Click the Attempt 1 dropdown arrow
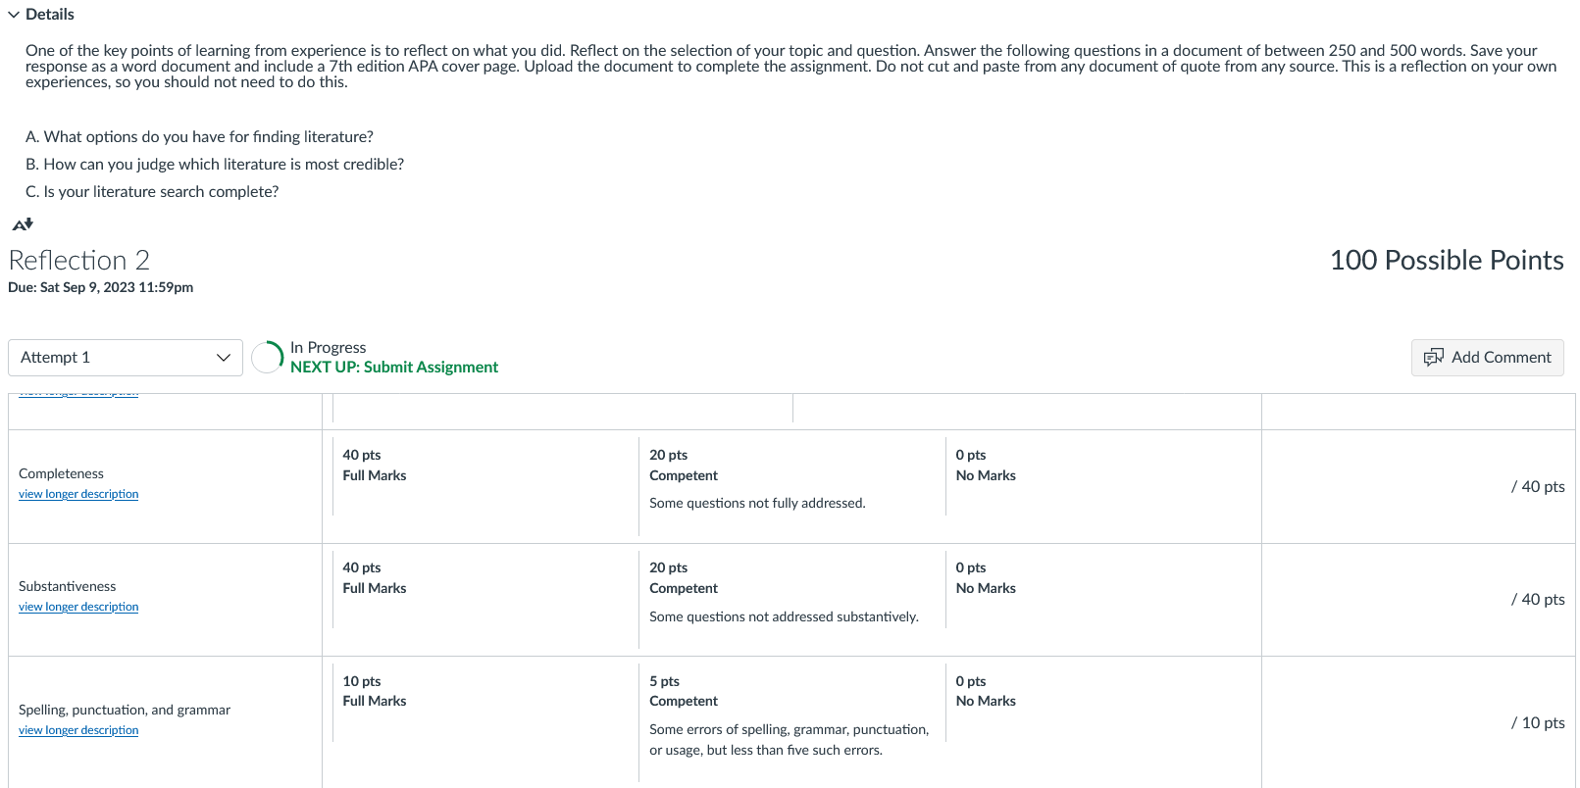 pos(223,358)
